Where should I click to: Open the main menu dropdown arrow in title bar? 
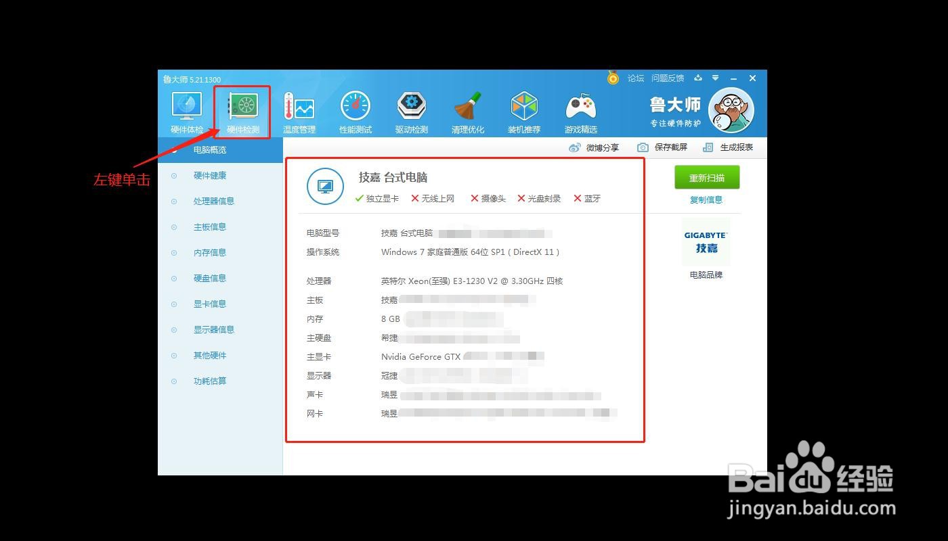point(715,78)
